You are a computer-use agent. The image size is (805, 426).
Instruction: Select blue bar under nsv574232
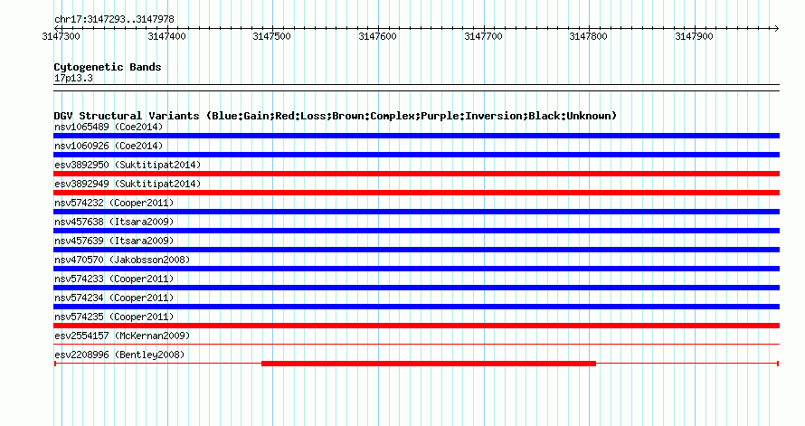pos(416,212)
